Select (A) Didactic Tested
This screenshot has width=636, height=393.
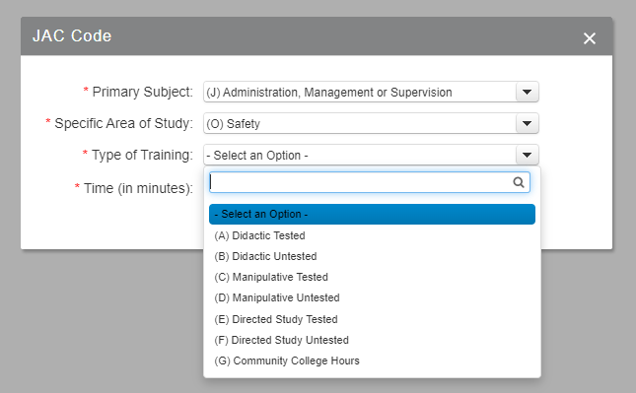tap(372, 235)
